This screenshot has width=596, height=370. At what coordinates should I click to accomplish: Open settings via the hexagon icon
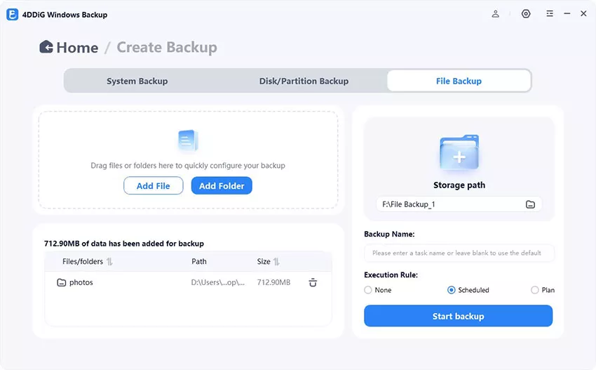pos(526,14)
